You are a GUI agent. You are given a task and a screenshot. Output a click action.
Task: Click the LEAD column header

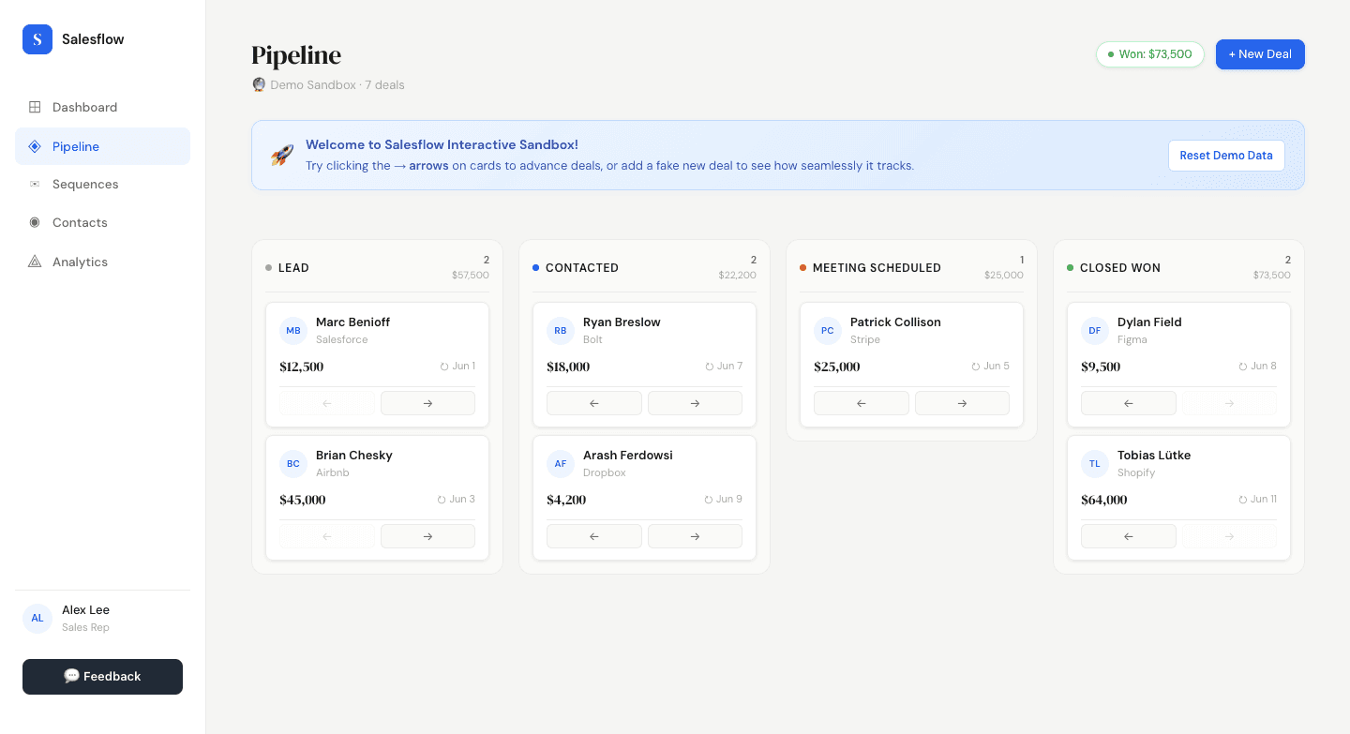click(293, 267)
